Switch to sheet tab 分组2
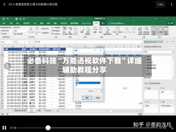176x132 pixels. point(39,111)
